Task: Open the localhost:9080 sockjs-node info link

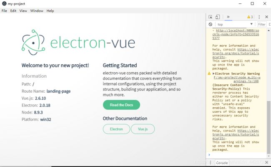Action: (236, 34)
